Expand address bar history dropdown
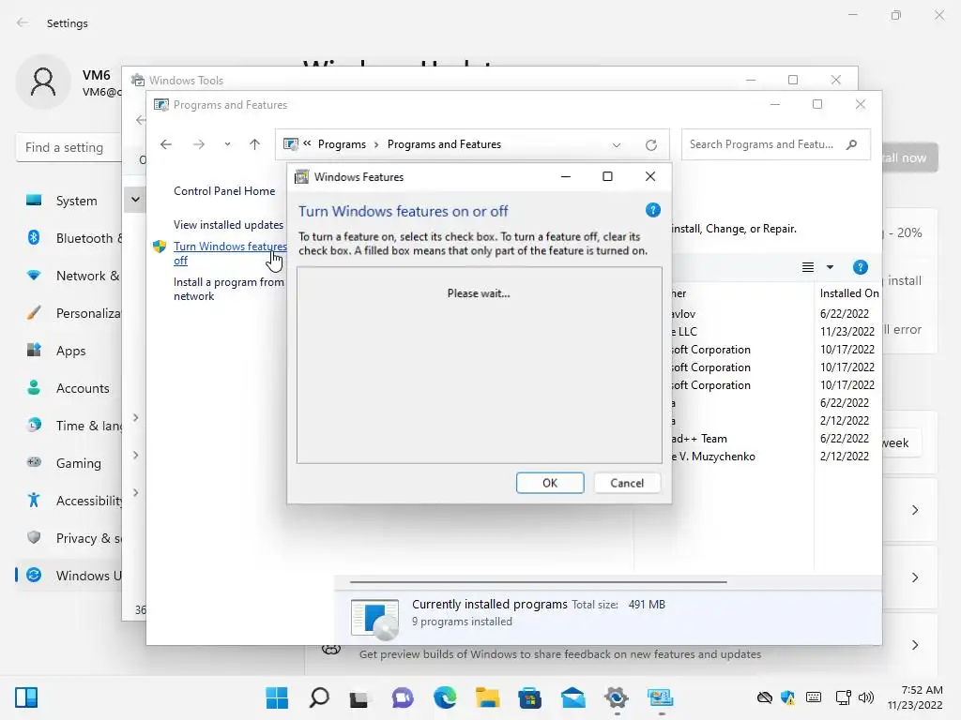The image size is (961, 720). pos(617,145)
